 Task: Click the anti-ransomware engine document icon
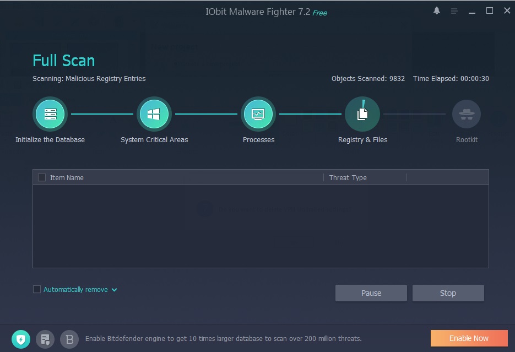(x=45, y=339)
